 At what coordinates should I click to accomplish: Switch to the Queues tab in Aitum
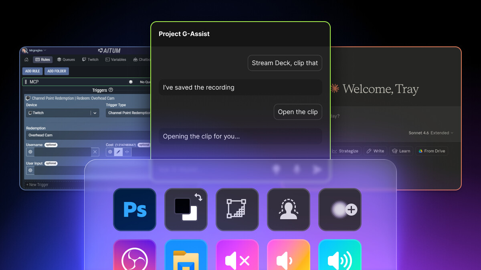pos(66,60)
